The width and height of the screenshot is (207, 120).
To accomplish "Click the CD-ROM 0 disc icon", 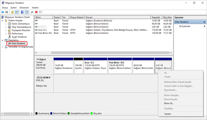I will [38, 77].
